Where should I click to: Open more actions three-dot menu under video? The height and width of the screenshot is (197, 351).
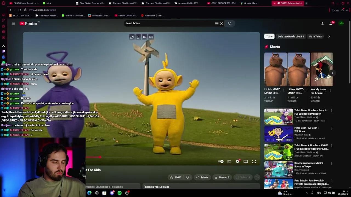click(257, 177)
